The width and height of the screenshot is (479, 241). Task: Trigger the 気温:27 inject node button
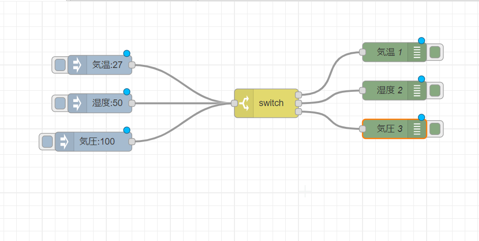(x=60, y=65)
